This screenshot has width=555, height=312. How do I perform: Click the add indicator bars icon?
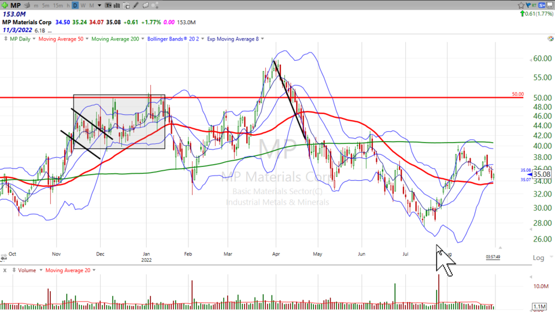pos(117,5)
